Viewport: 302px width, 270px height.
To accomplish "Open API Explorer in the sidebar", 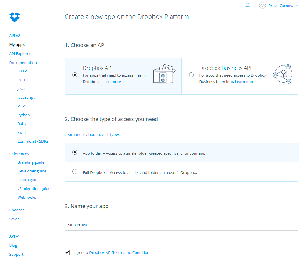I will tap(20, 54).
